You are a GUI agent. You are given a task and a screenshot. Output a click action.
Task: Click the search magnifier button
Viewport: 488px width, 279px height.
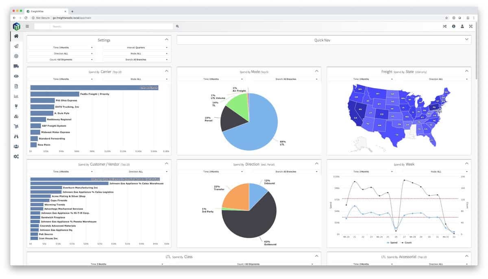point(177,26)
